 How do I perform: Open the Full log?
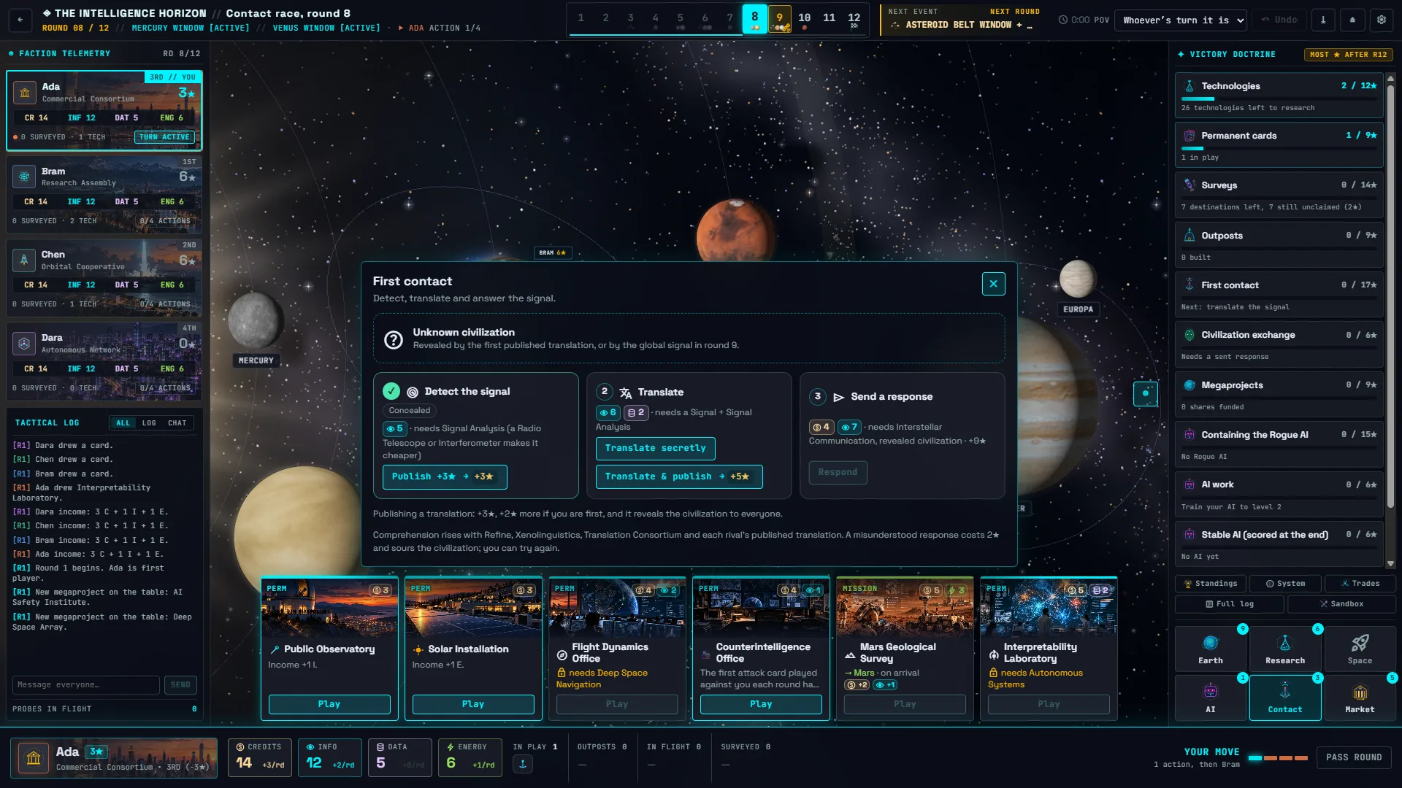1230,604
